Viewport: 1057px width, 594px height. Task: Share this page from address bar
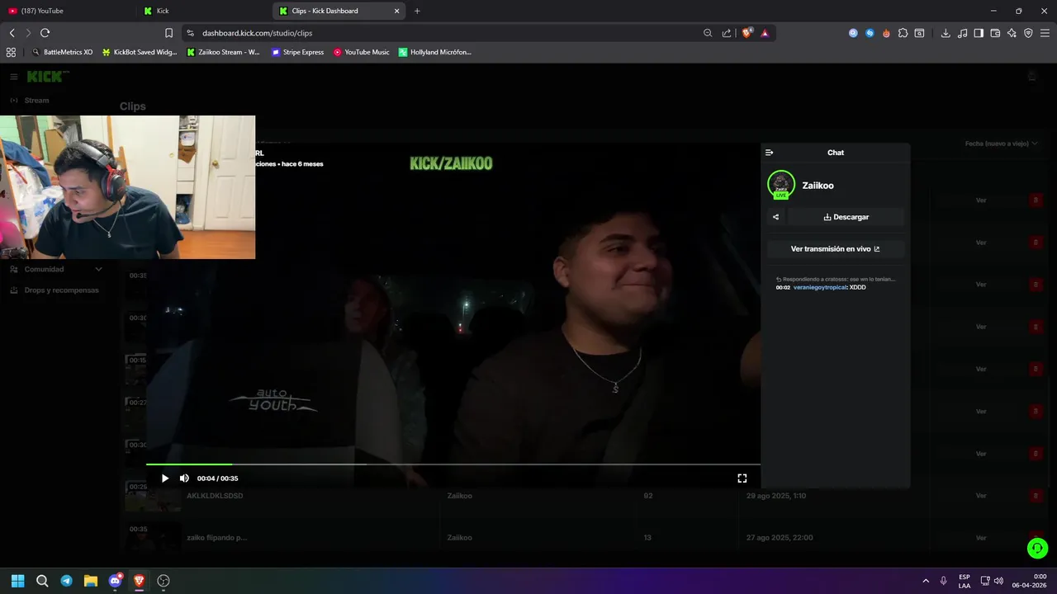coord(727,33)
